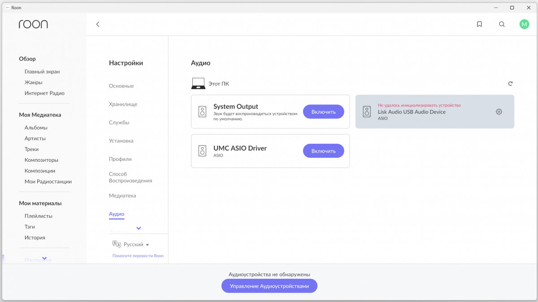The image size is (538, 302).
Task: Open profile menu avatar M
Action: point(524,24)
